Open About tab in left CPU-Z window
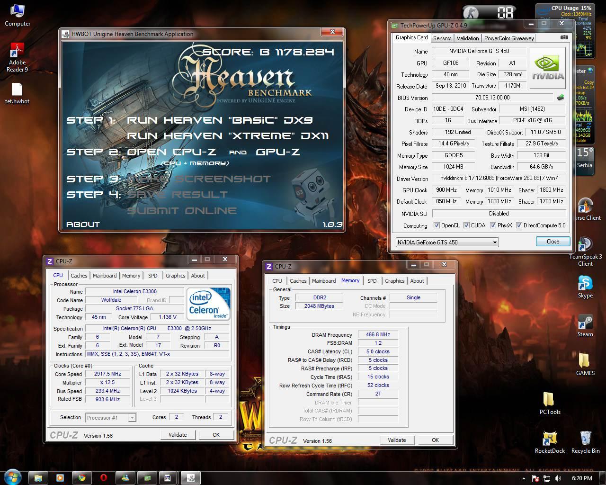The width and height of the screenshot is (606, 485). click(198, 276)
